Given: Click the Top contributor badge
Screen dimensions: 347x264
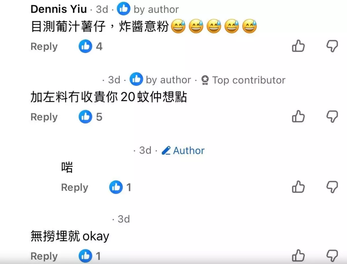Looking at the screenshot, I should click(x=243, y=80).
